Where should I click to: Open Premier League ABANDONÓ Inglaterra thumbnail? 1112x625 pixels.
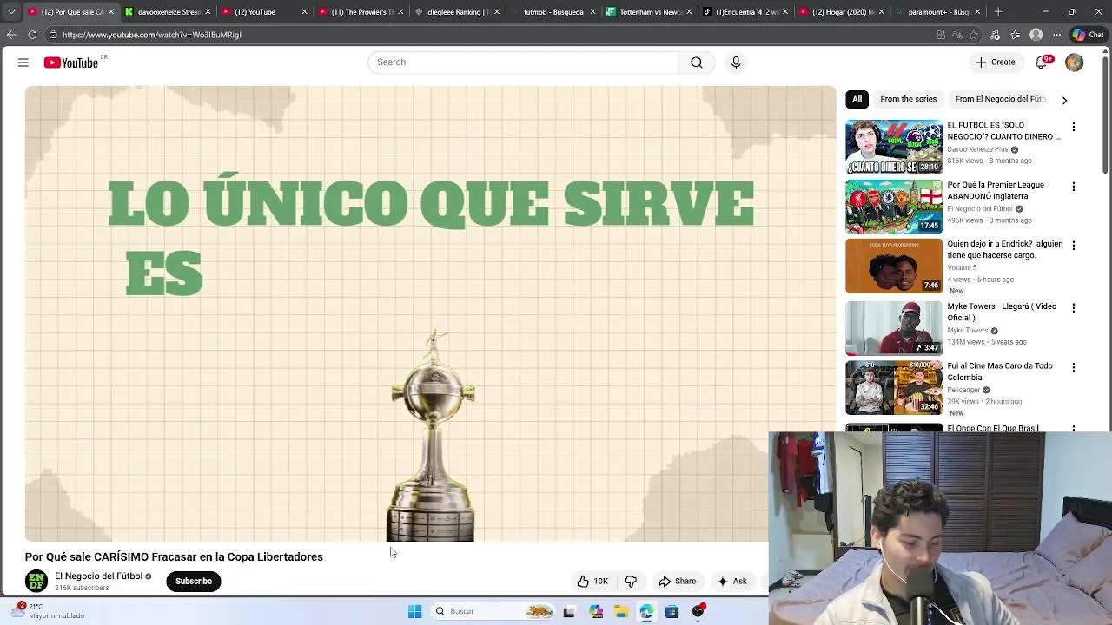[894, 207]
